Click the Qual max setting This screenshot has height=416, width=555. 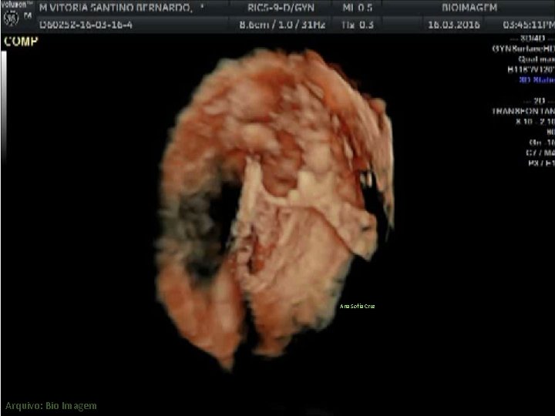coord(536,59)
